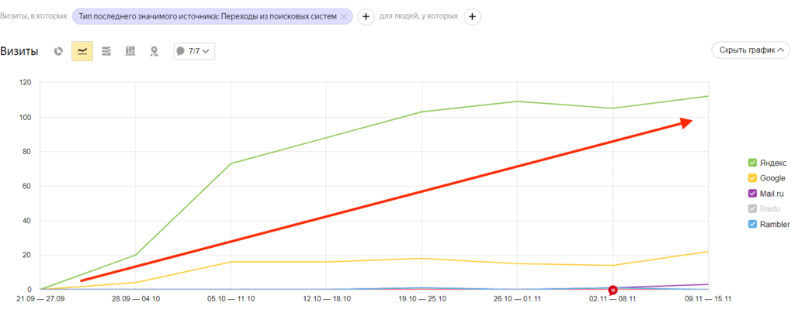Switch to pie chart view icon
Viewport: 795px width, 330px height.
coord(59,51)
